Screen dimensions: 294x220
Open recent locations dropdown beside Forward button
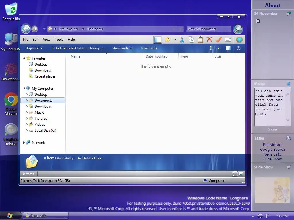click(x=44, y=29)
